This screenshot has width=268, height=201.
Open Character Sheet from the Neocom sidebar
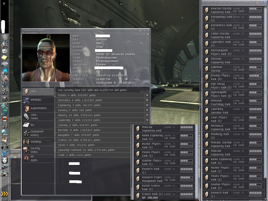[5, 37]
